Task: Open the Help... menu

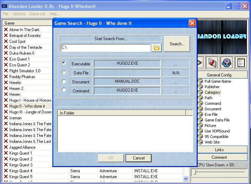Action: (55, 14)
